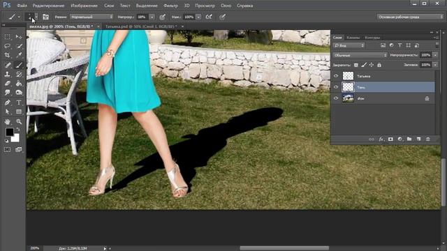Select the Dodge tool
Screen dimensions: 447x251
19,93
